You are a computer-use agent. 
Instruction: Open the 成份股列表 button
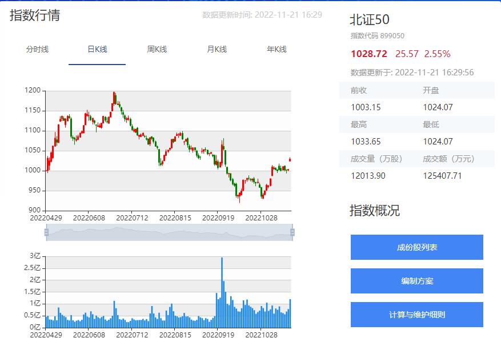click(x=417, y=247)
